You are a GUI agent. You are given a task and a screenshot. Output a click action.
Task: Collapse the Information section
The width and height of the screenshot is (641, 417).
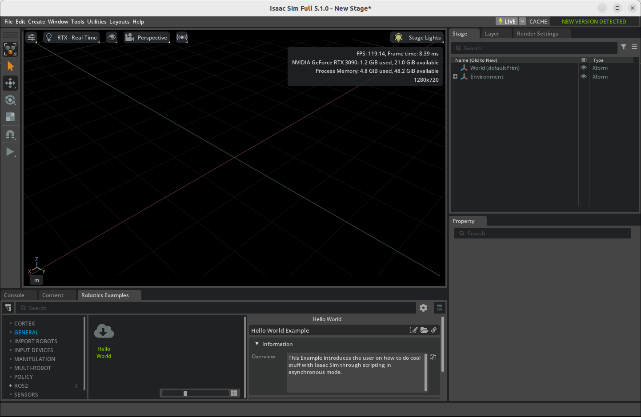257,344
